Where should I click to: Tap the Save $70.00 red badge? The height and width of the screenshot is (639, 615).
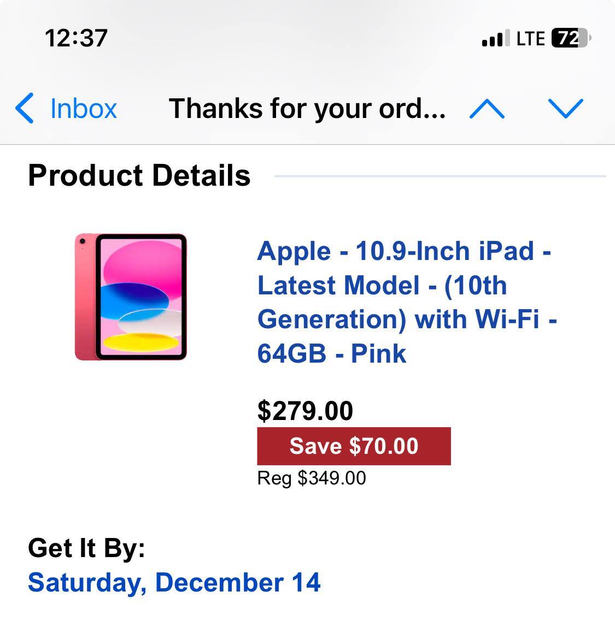[x=354, y=446]
